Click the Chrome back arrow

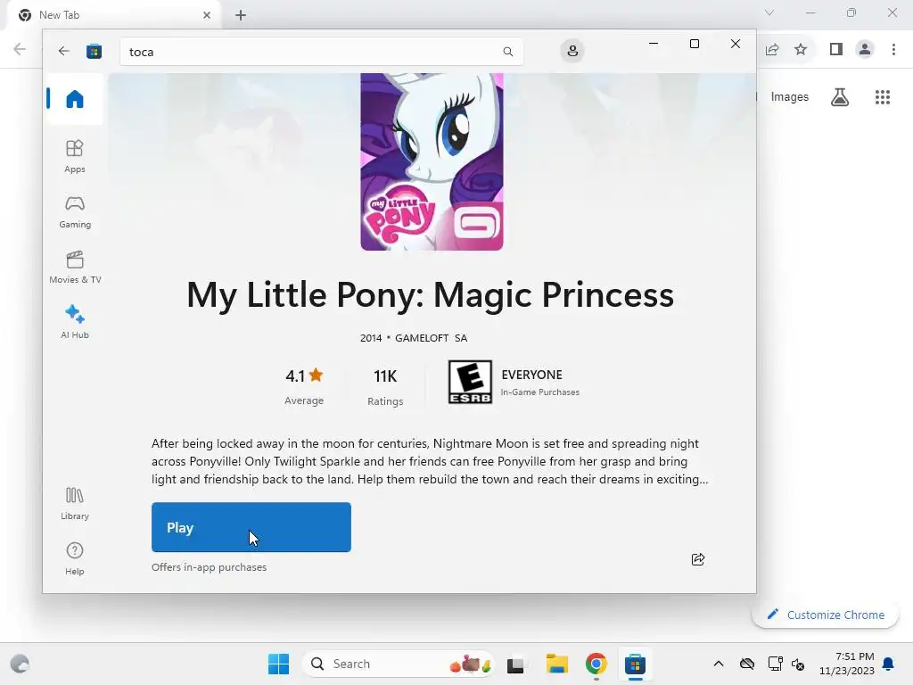[20, 49]
